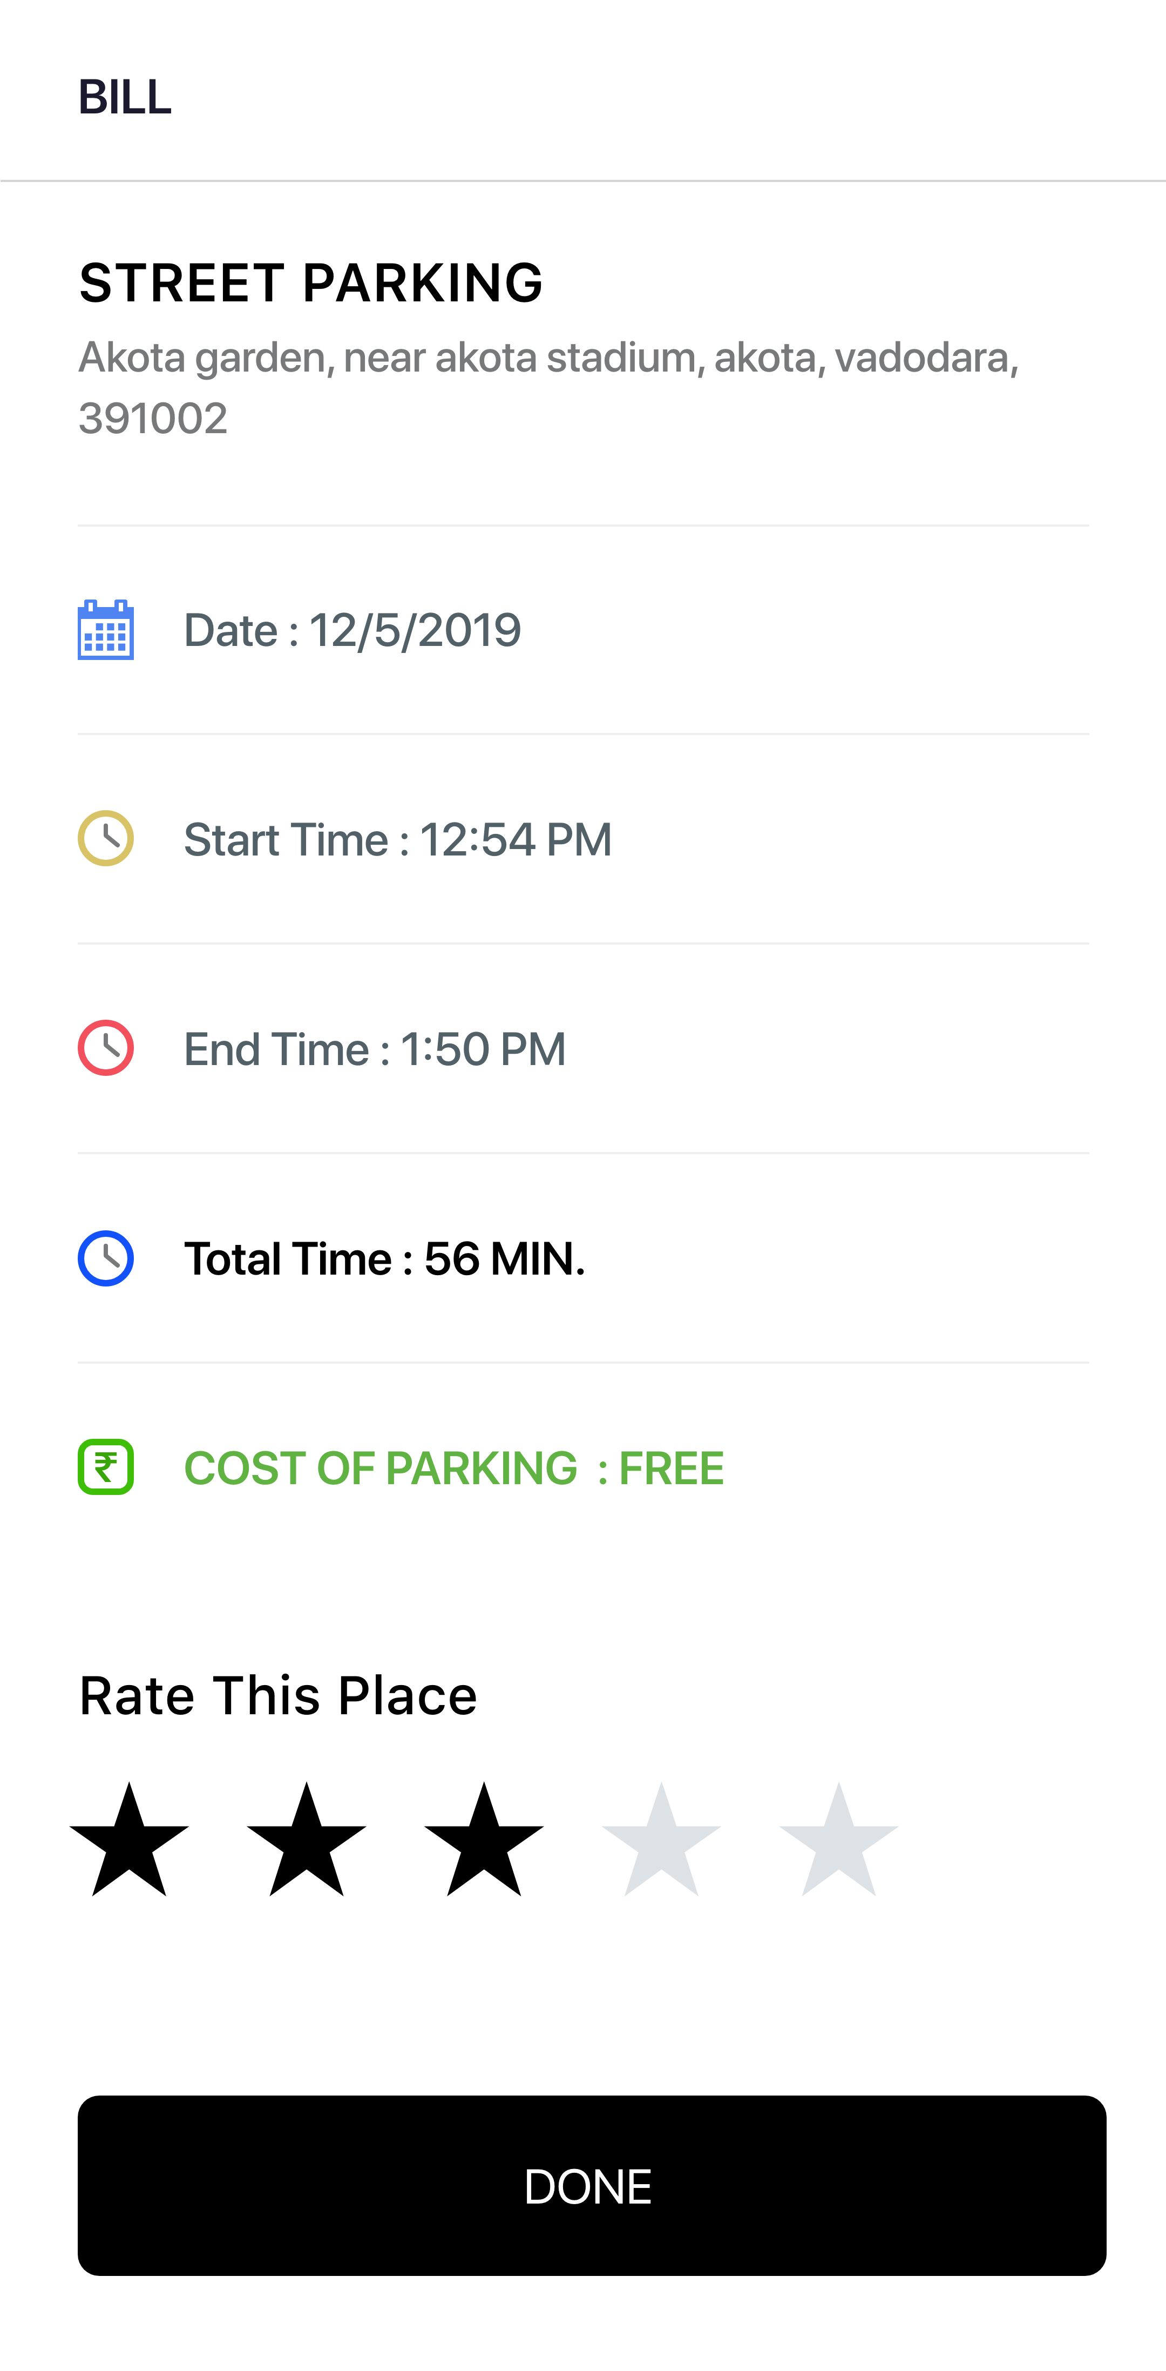This screenshot has width=1166, height=2371.
Task: Click the Date 12/5/2019 text
Action: [352, 630]
